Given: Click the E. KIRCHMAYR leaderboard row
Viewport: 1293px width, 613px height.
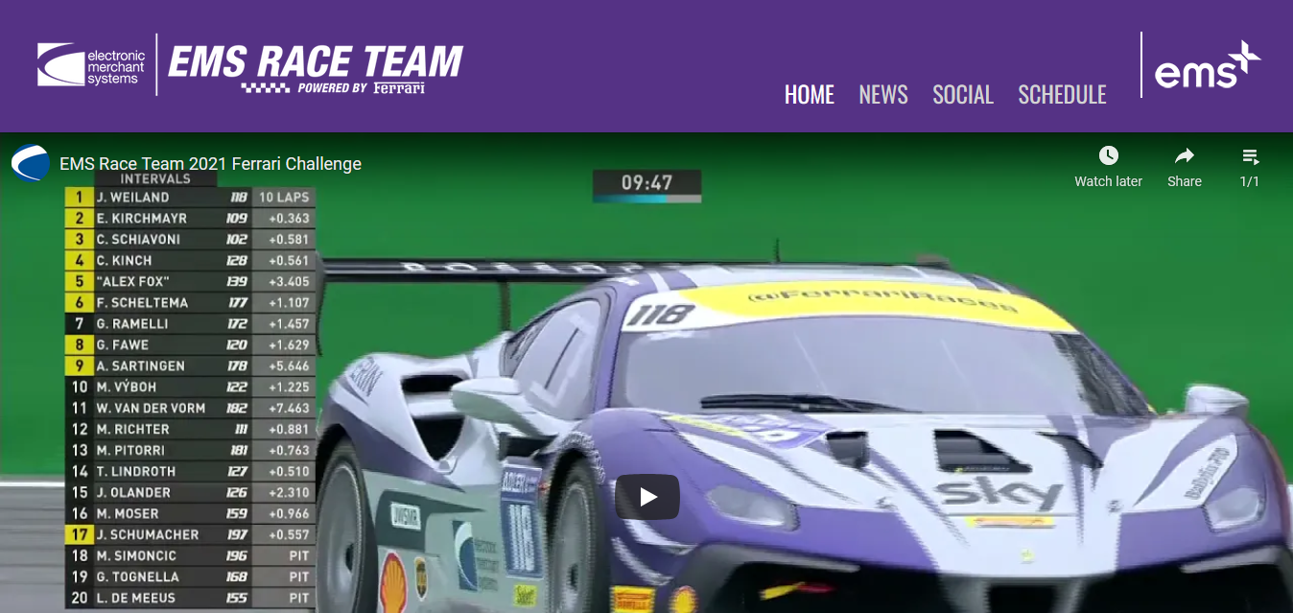Looking at the screenshot, I should pos(190,218).
